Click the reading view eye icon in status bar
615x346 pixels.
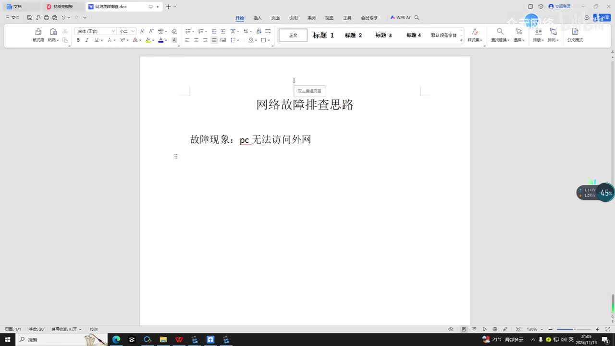451,329
